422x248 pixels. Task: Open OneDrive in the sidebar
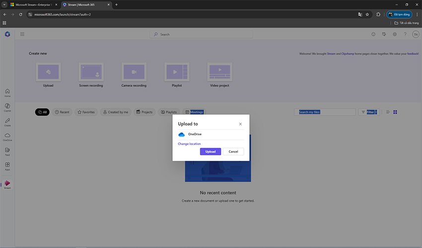click(7, 137)
